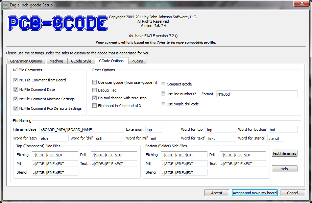This screenshot has height=203, width=312.
Task: Click Bottom Side Mill filename field
Action: pos(184,163)
